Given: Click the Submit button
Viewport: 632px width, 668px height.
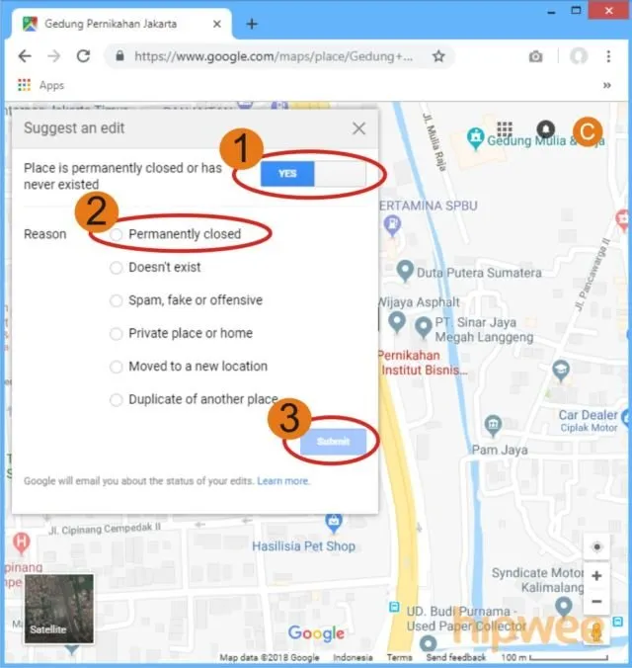Looking at the screenshot, I should coord(333,442).
